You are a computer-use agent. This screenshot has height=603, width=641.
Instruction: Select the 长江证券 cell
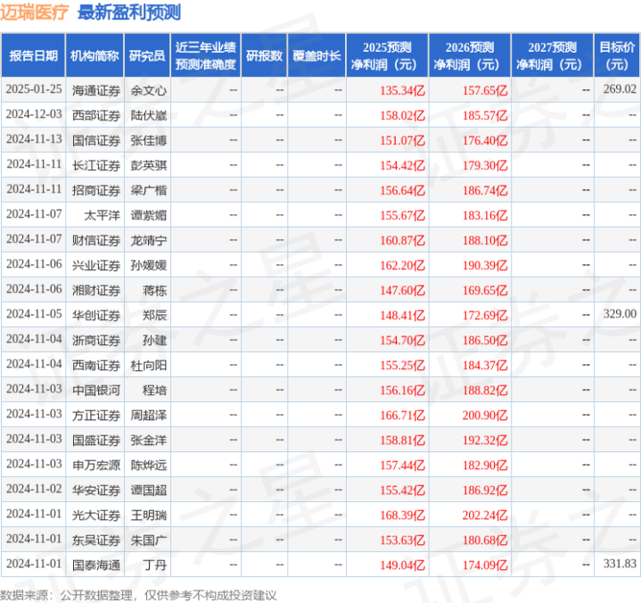96,165
